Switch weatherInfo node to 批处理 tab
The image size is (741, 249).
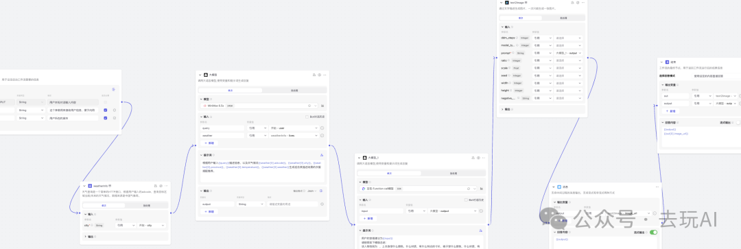coord(147,206)
